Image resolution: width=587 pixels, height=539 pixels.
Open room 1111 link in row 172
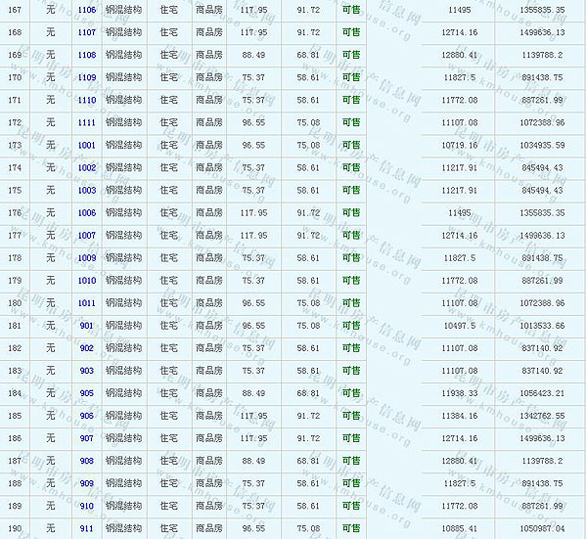tap(87, 122)
